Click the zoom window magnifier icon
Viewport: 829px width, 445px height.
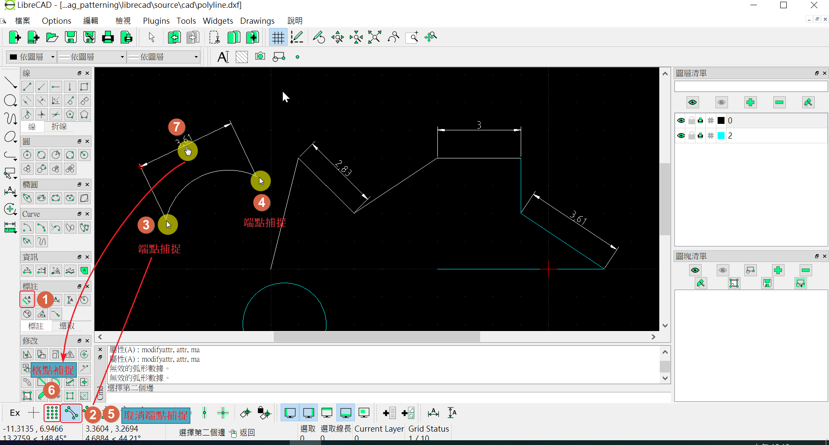pyautogui.click(x=412, y=38)
